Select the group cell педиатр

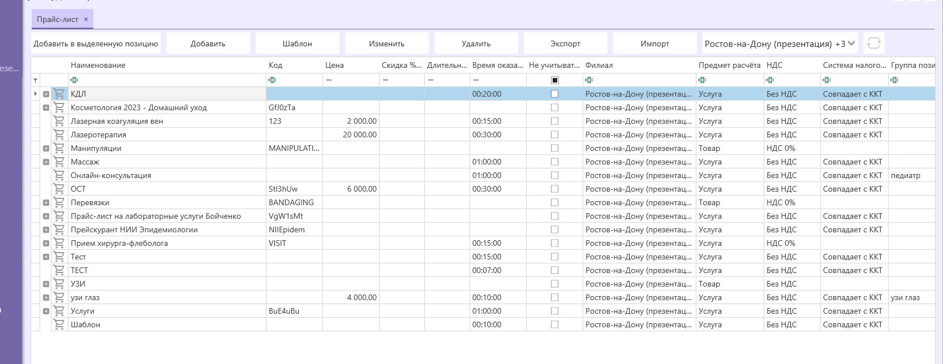pyautogui.click(x=911, y=175)
